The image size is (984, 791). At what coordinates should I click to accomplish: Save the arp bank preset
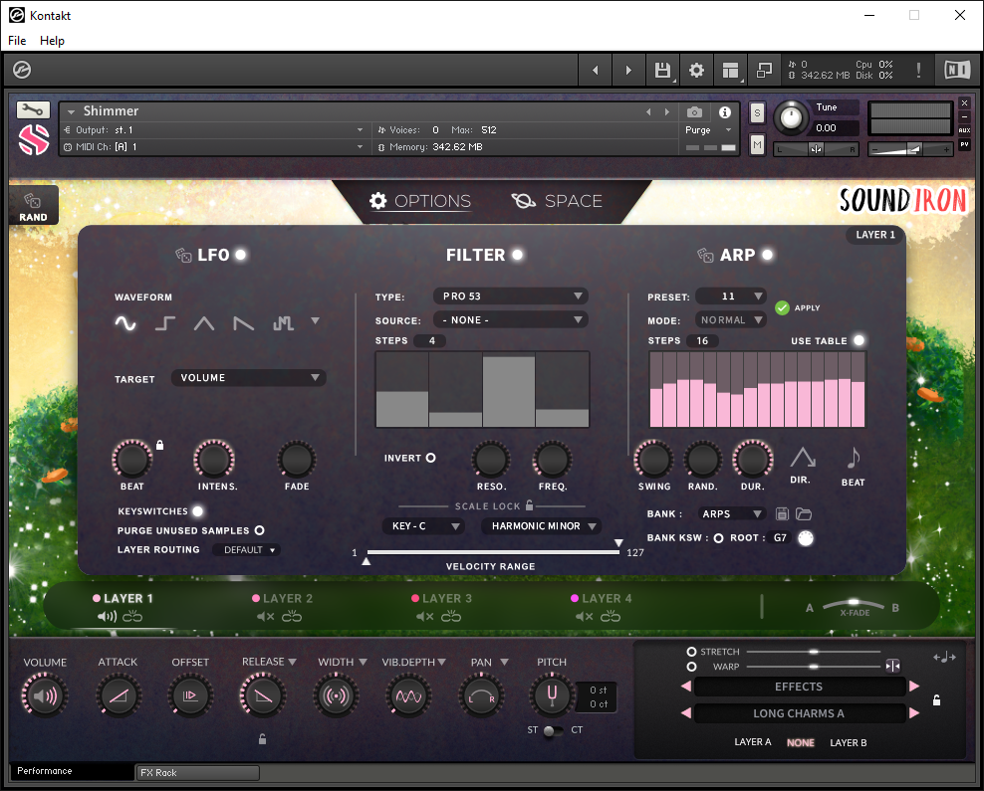point(782,514)
